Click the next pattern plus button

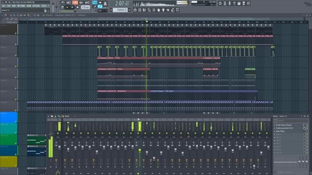coord(129,10)
